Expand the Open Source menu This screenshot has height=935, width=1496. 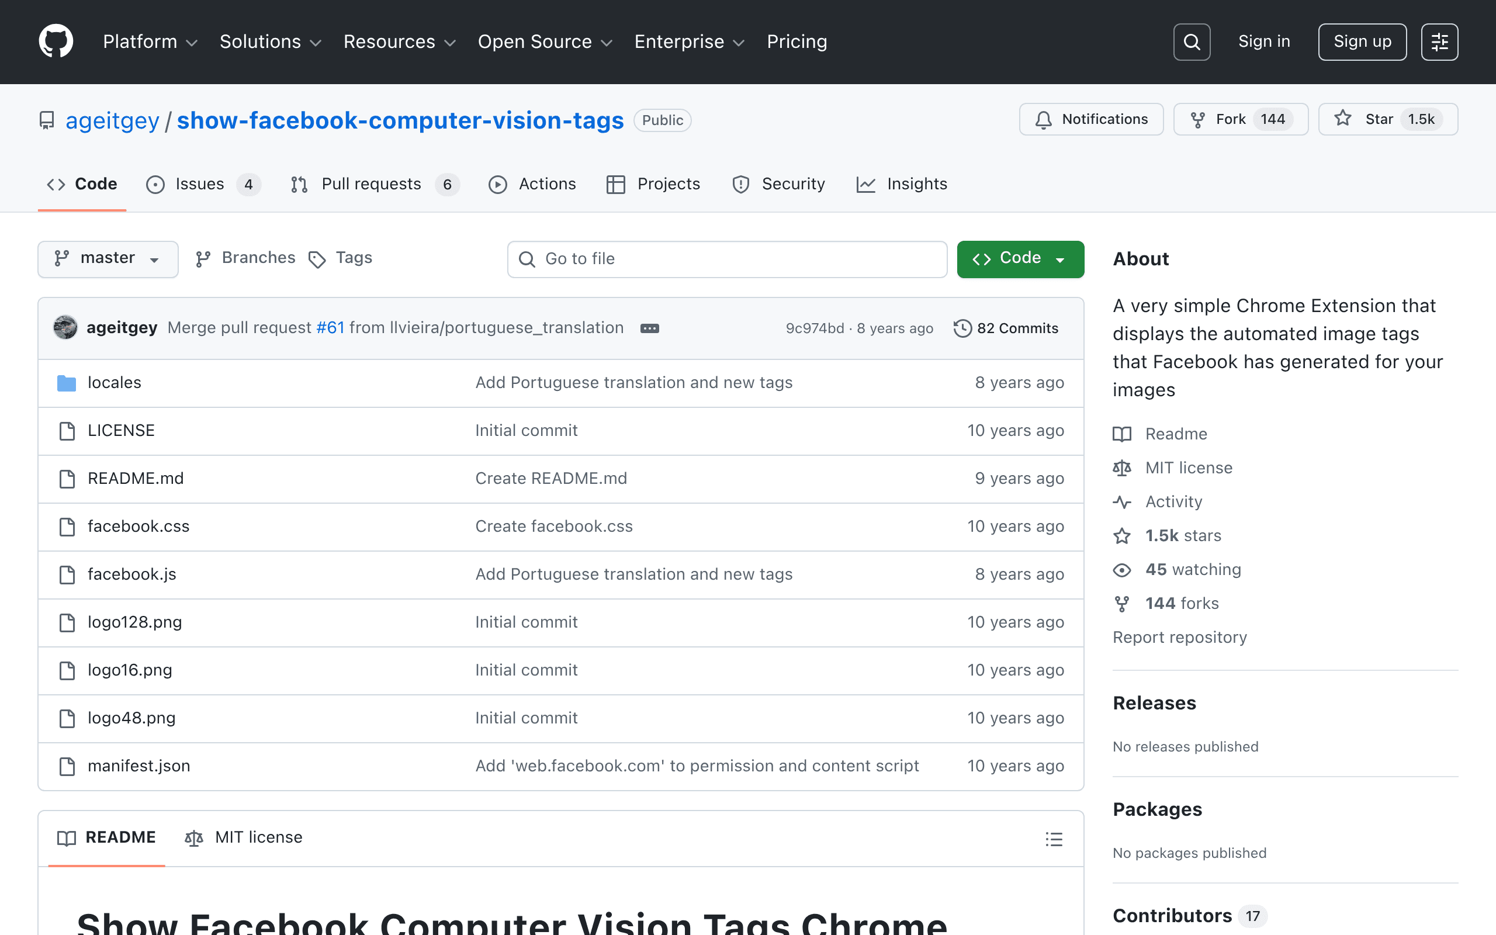[545, 41]
